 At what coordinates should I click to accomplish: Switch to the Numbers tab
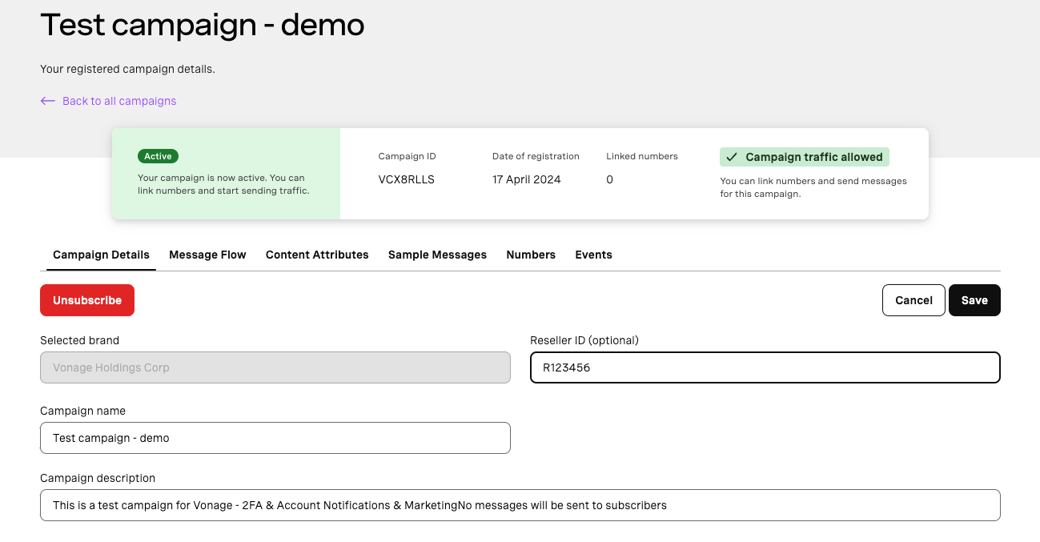point(531,255)
